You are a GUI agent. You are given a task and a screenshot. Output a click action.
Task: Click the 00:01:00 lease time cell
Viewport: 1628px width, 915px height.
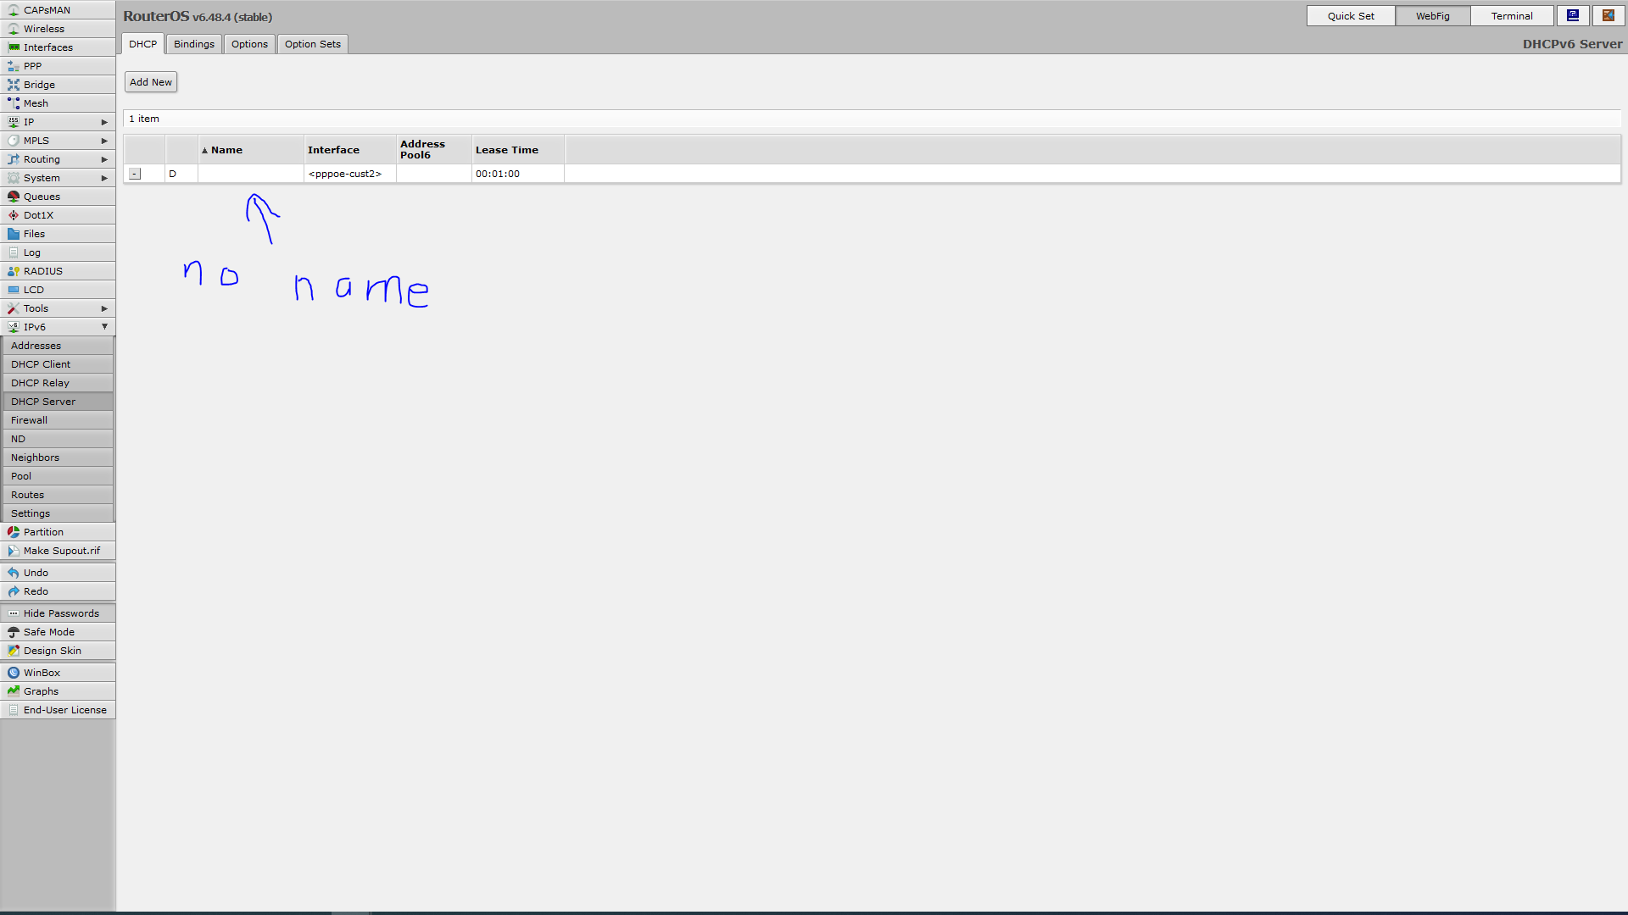coord(517,174)
